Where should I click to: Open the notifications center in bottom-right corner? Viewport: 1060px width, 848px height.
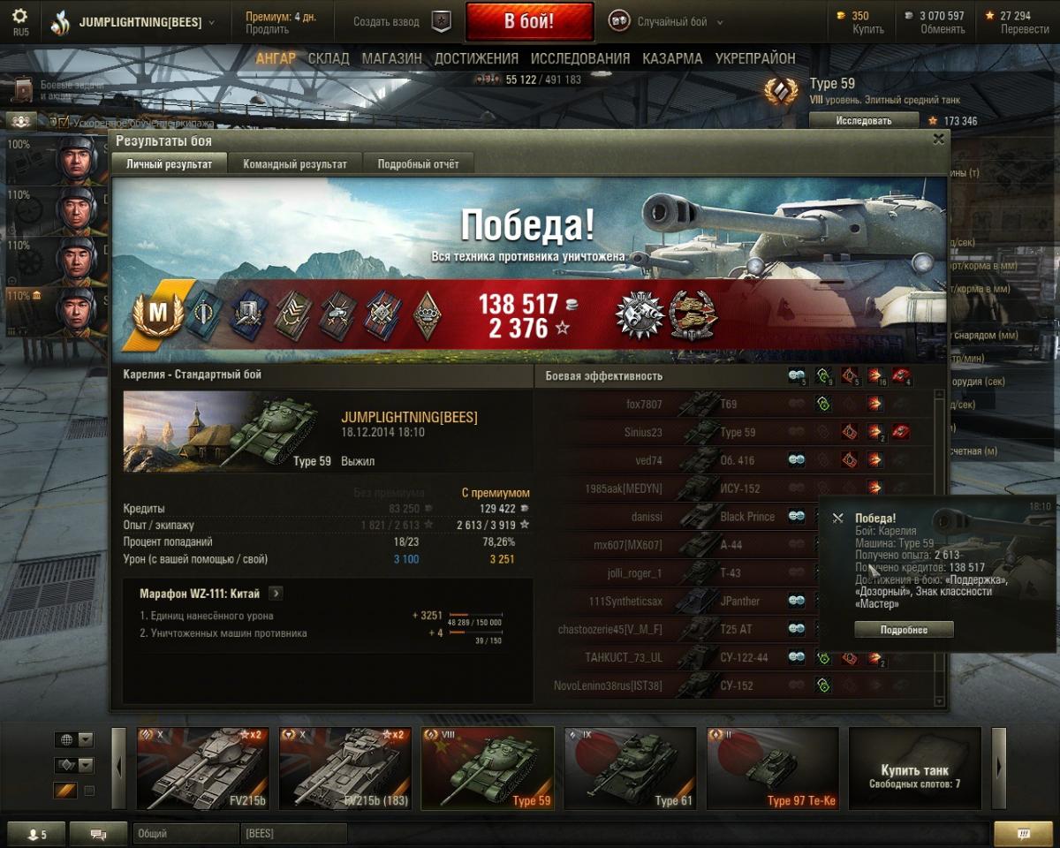1023,834
